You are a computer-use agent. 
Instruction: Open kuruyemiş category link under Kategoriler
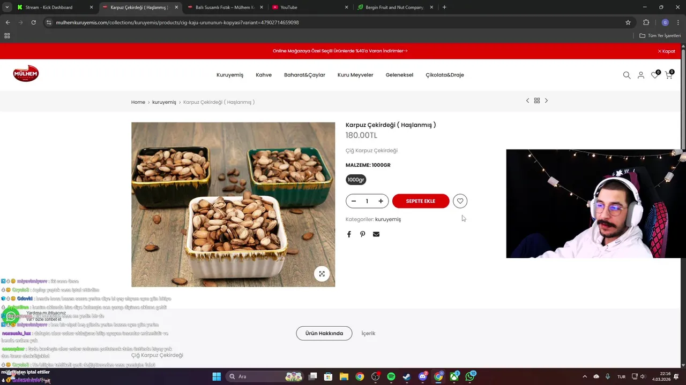click(x=388, y=219)
